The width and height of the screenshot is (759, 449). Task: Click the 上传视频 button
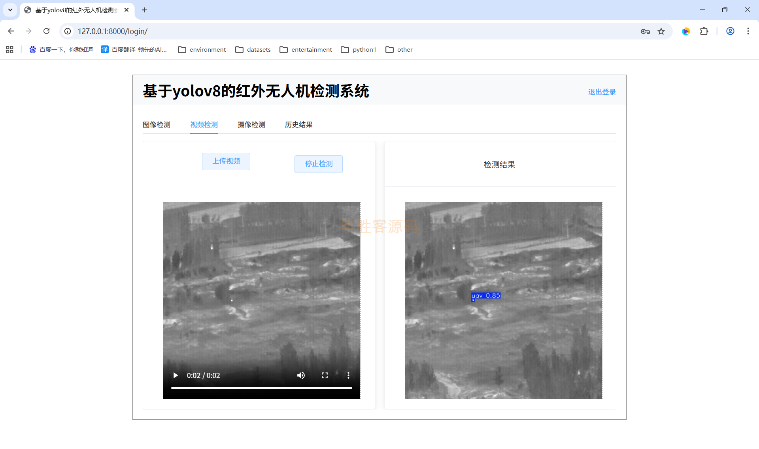pos(226,161)
